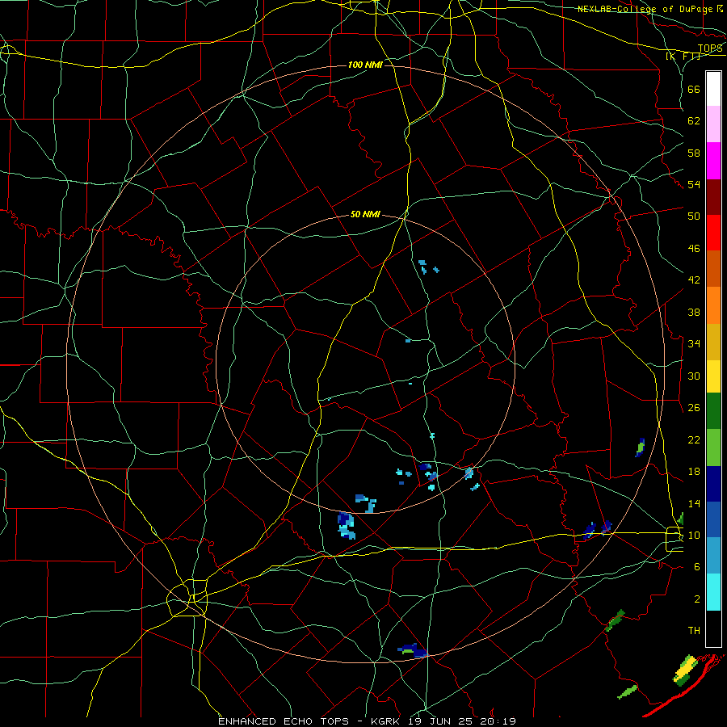727x727 pixels.
Task: Click the 6 legend value
Action: (697, 567)
